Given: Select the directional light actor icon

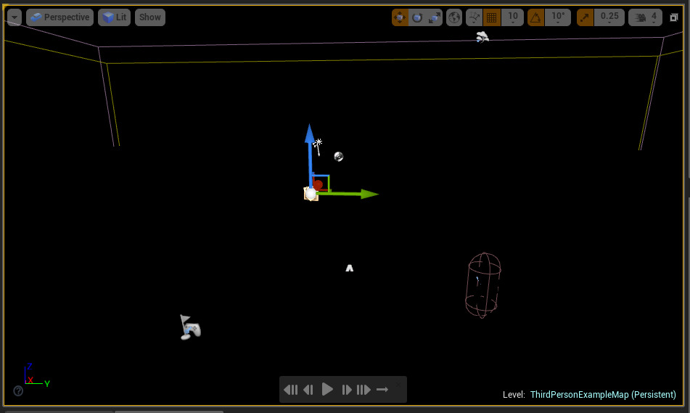Looking at the screenshot, I should coord(318,147).
